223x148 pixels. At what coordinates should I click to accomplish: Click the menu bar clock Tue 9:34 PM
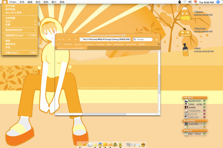[x=206, y=2]
